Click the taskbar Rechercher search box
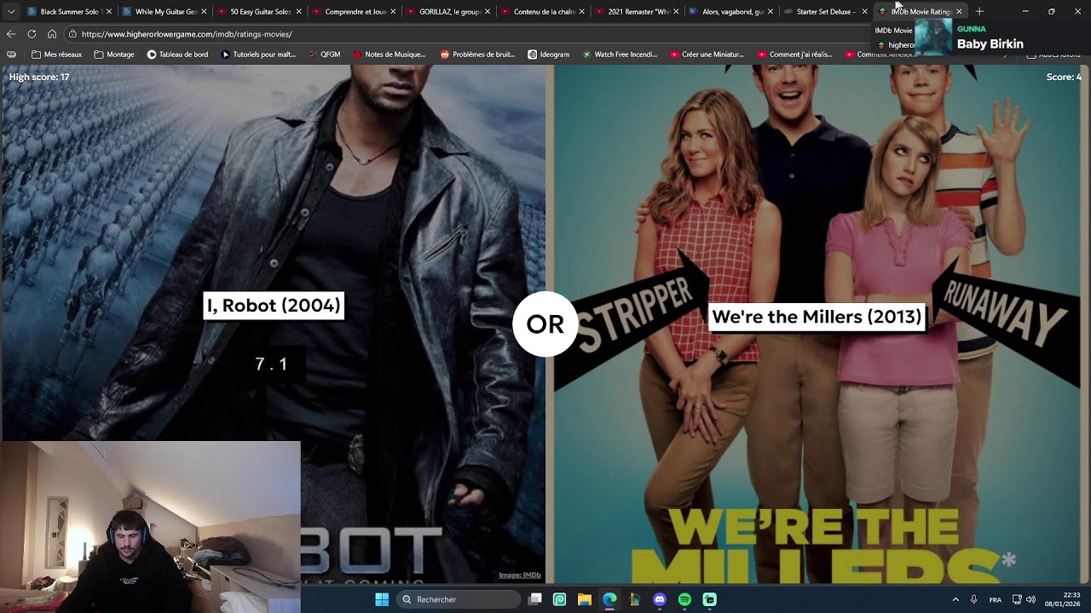 coord(458,599)
